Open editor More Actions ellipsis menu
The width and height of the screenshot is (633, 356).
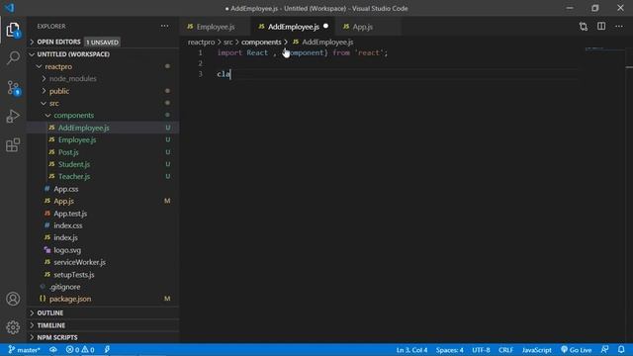point(619,27)
